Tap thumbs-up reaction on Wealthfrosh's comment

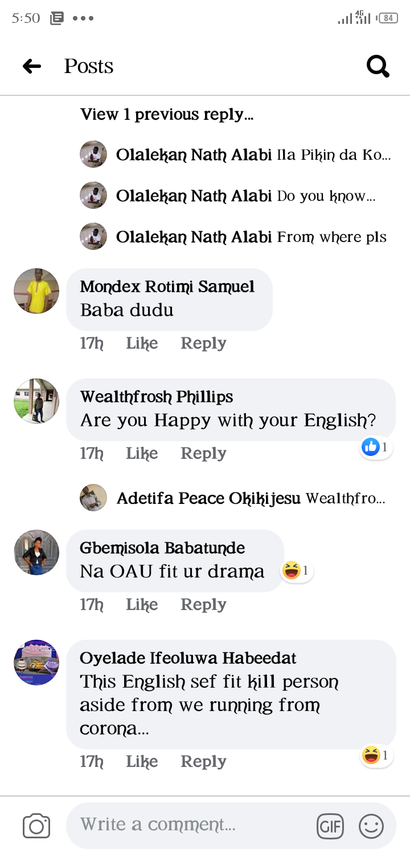click(375, 447)
